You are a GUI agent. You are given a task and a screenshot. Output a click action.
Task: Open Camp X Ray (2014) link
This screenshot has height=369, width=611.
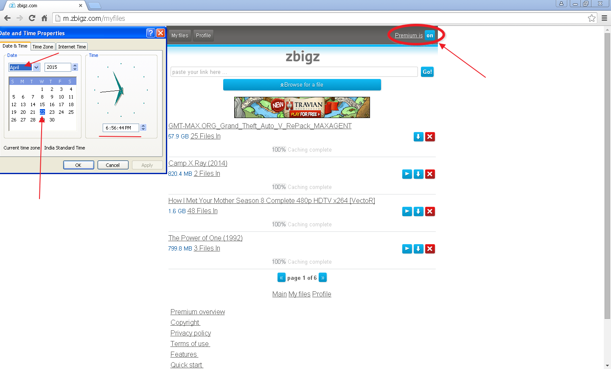pos(198,163)
